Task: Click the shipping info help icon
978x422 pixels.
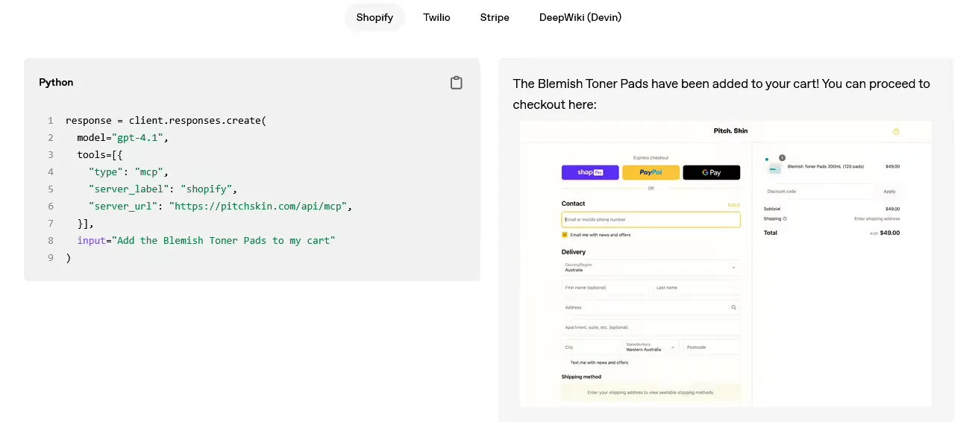Action: 785,218
